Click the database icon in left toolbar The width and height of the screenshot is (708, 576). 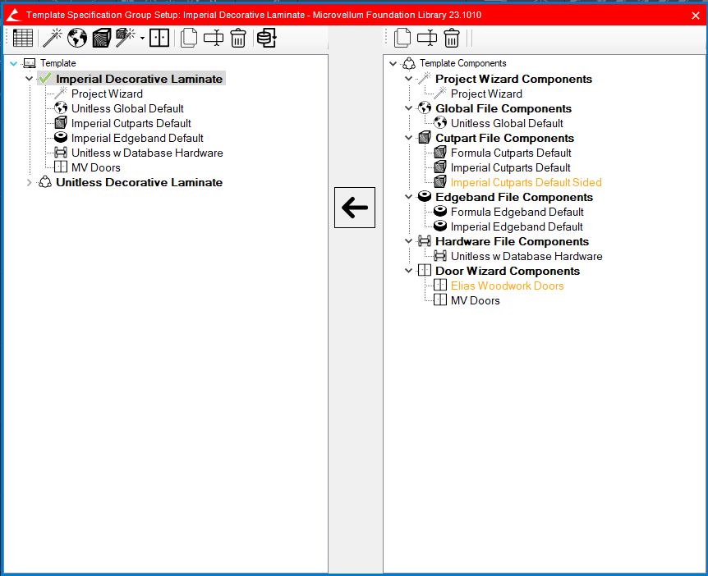point(266,38)
